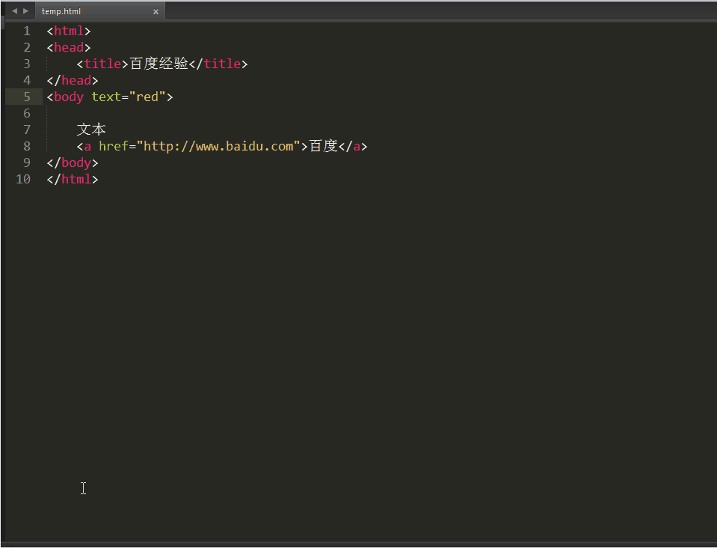Click the text attribute name
This screenshot has height=548, width=717.
(106, 97)
